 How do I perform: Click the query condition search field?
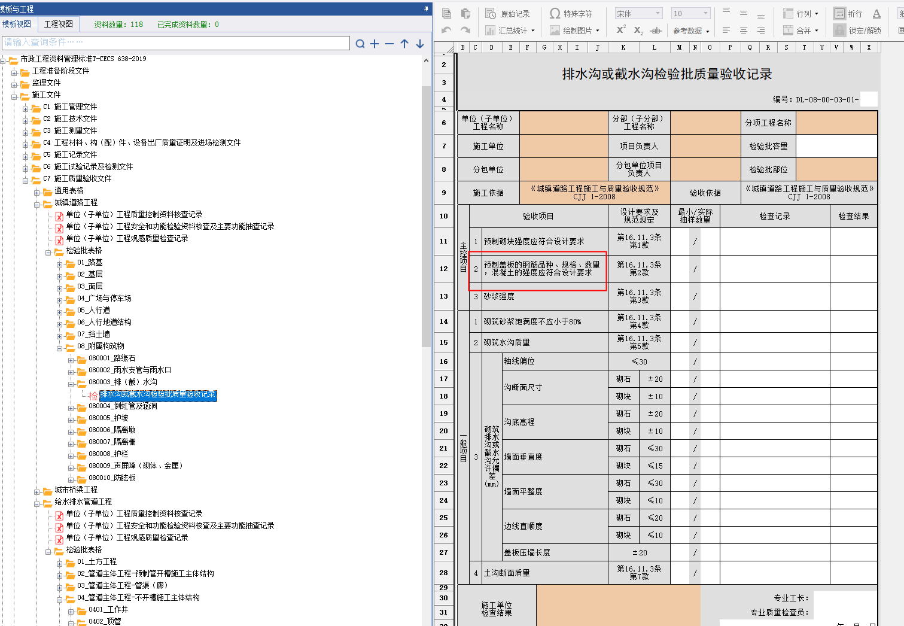(x=176, y=42)
